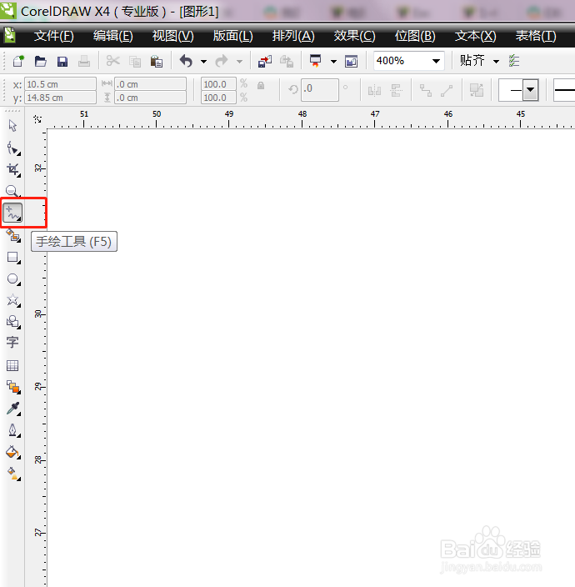Open the 表格(T) menu
575x587 pixels.
536,36
